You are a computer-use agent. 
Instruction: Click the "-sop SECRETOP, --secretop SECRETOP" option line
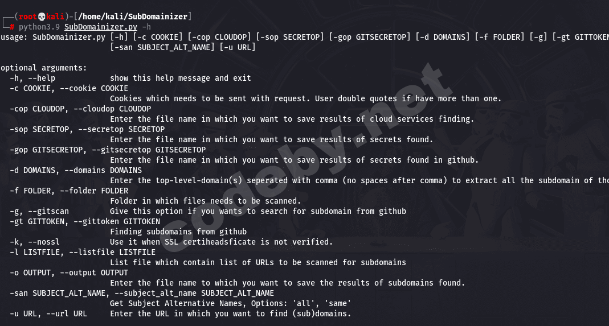pos(87,129)
